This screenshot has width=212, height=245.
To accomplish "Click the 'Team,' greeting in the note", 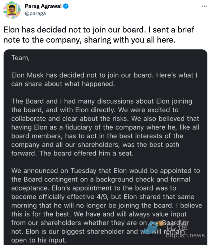I will pyautogui.click(x=21, y=58).
